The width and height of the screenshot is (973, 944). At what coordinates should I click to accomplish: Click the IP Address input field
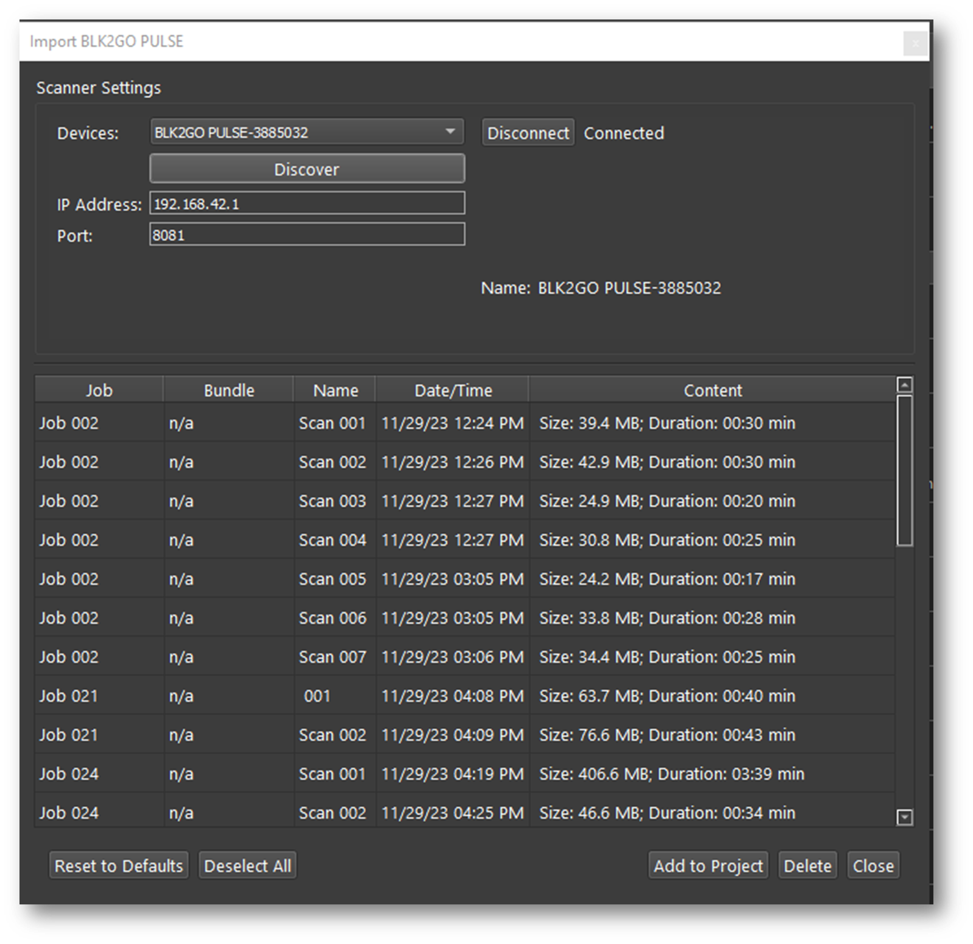(306, 203)
